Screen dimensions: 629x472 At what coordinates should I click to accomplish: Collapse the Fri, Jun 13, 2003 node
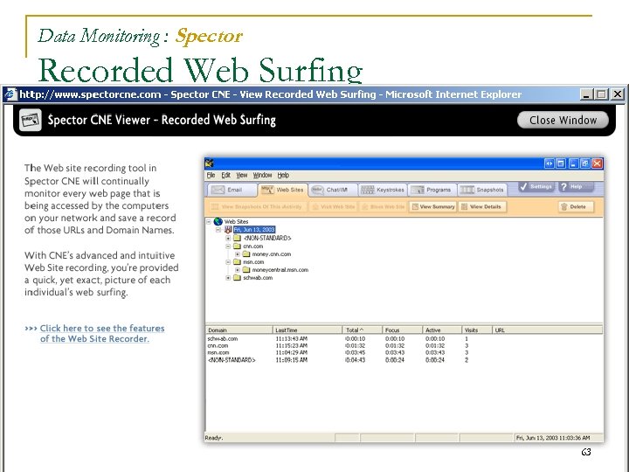[218, 230]
